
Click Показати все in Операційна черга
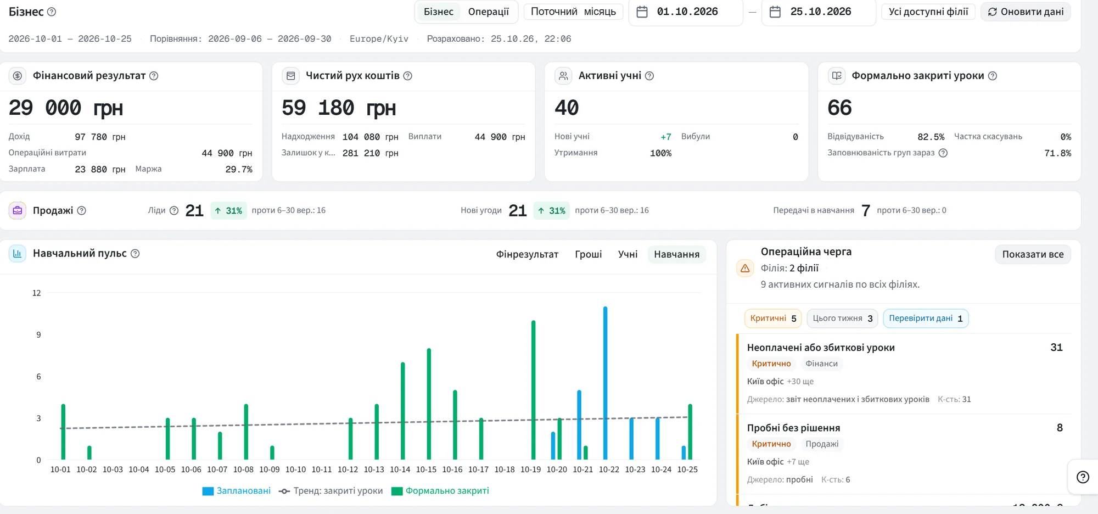[x=1033, y=254]
